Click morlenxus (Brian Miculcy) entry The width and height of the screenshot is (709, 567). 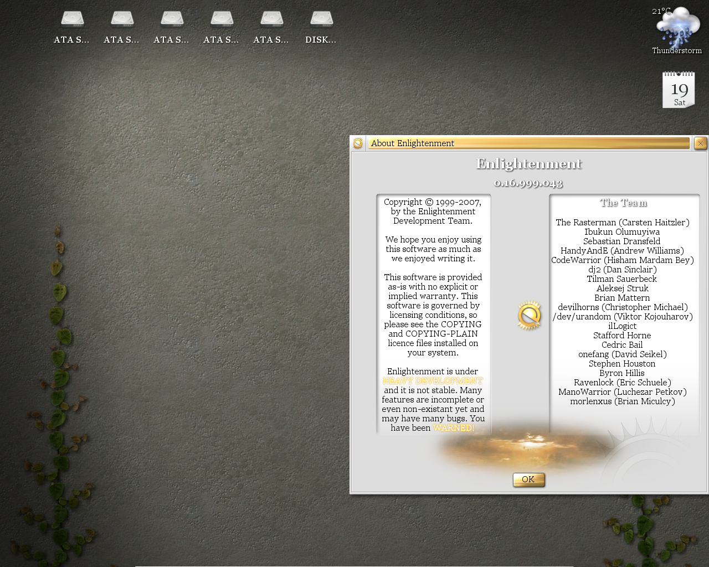[x=623, y=401]
